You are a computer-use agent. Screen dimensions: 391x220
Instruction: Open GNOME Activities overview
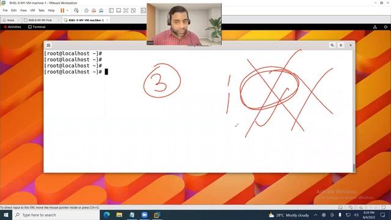(x=12, y=27)
